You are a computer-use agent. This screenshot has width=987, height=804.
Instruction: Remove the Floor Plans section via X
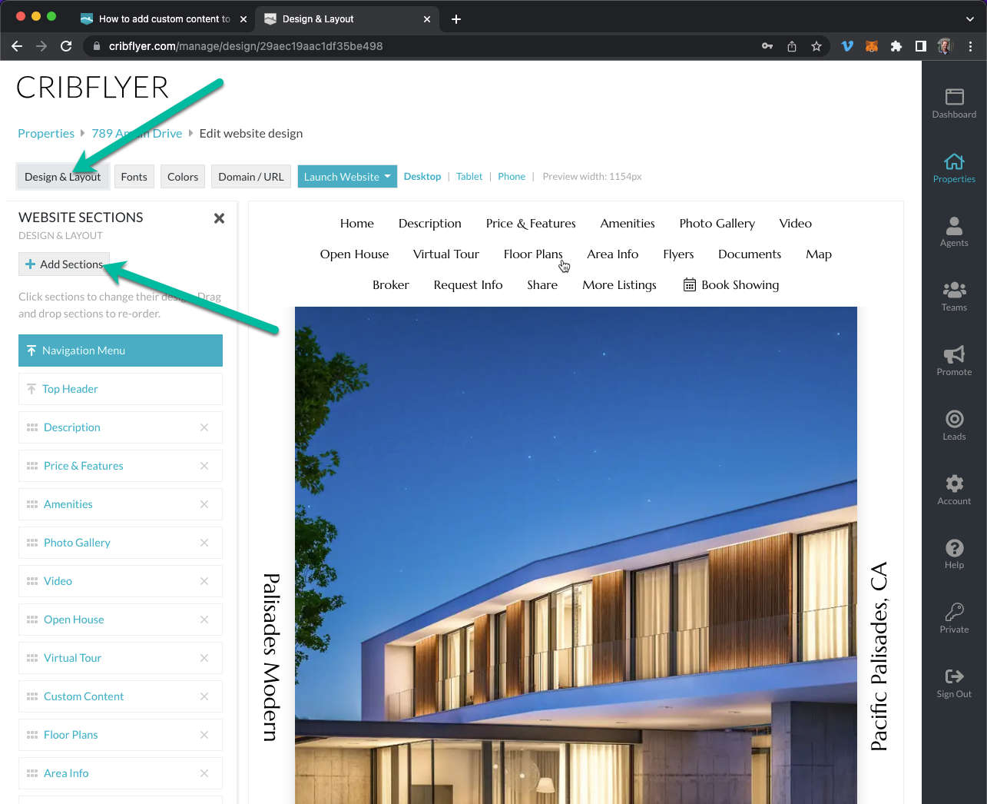pos(204,735)
